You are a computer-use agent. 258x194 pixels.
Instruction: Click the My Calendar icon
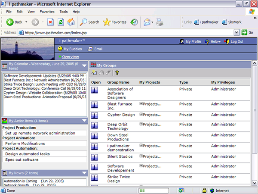[5, 66]
